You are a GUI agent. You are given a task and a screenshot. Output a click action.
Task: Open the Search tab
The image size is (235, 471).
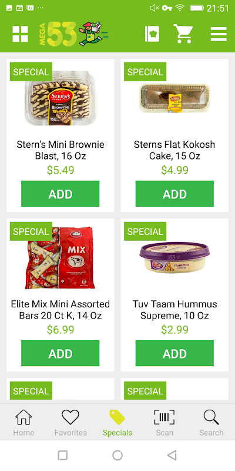(211, 423)
